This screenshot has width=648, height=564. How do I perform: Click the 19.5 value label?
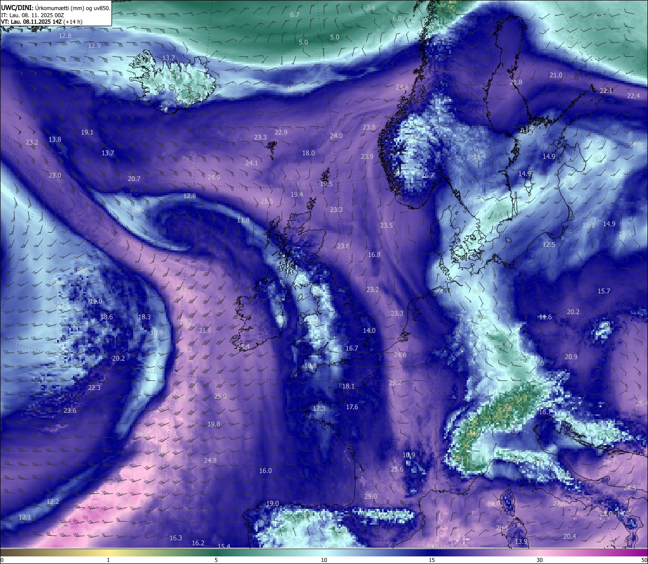click(327, 184)
